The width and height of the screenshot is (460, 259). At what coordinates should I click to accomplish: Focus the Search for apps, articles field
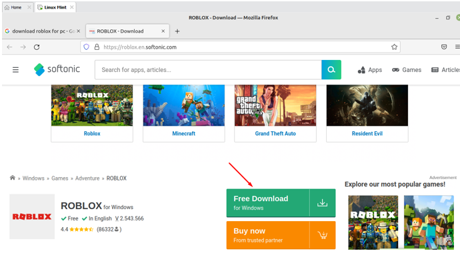[208, 70]
